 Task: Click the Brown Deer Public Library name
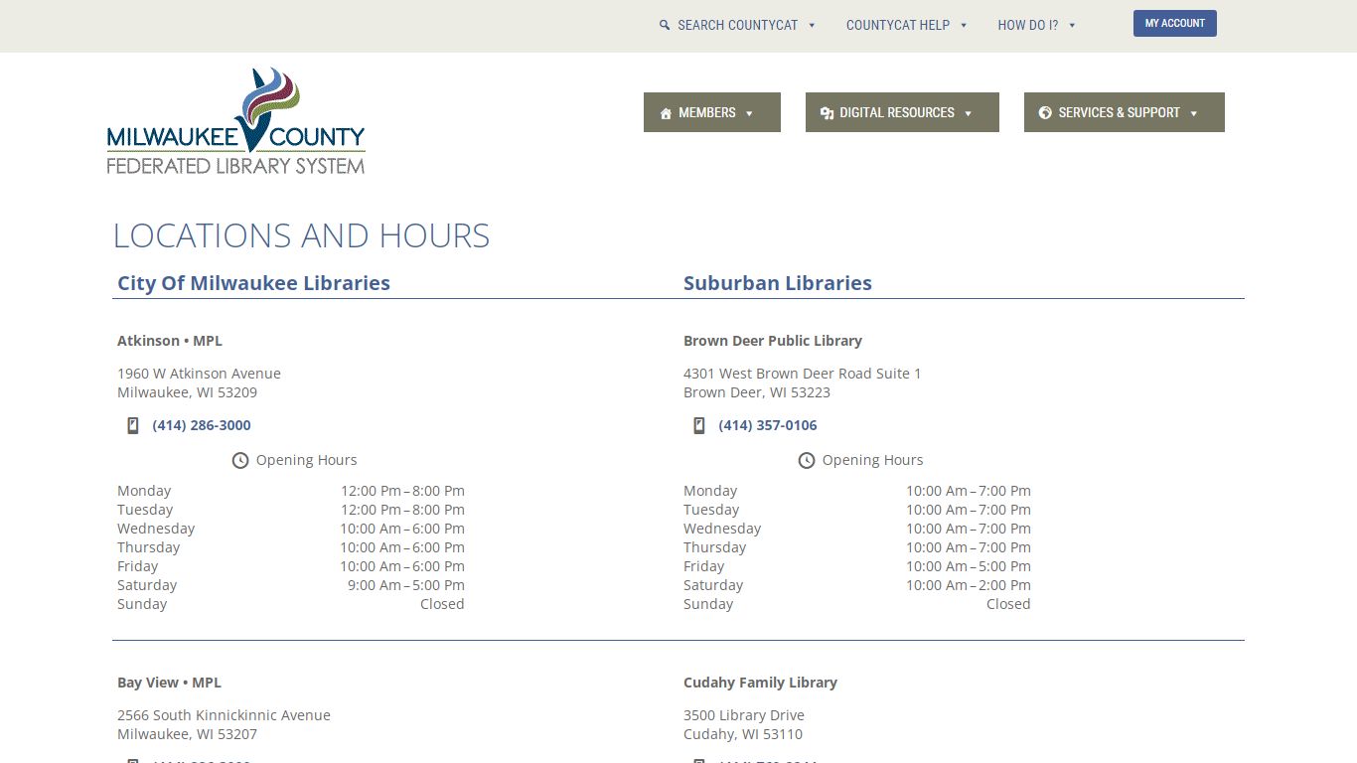click(773, 341)
